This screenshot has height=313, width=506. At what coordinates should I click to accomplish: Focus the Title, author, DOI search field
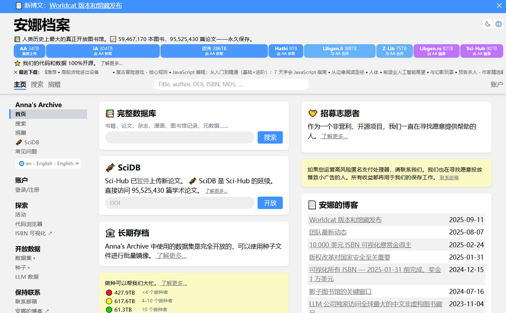coord(231,84)
